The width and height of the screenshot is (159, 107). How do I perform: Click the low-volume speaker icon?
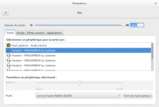pos(32,25)
